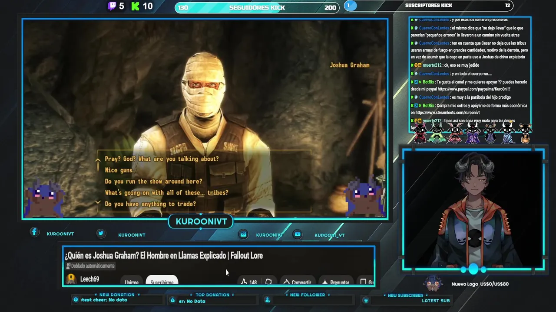Click the dubbed-audio icon beside Doblado automáticamente

[68, 266]
